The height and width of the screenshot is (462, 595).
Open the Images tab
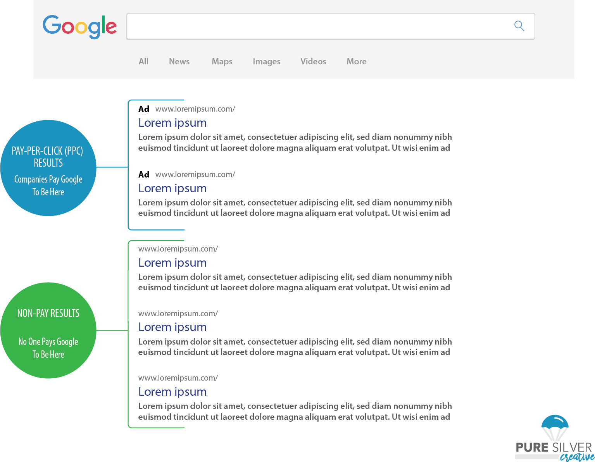point(266,61)
